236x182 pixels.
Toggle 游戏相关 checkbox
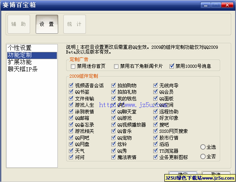pos(71,131)
